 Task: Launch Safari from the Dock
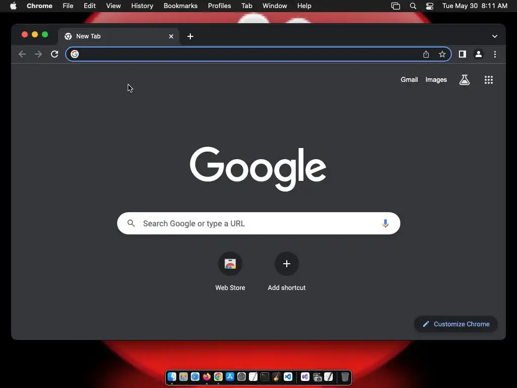[x=195, y=377]
